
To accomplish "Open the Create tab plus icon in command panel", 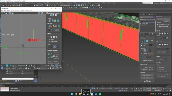I will point(141,14).
